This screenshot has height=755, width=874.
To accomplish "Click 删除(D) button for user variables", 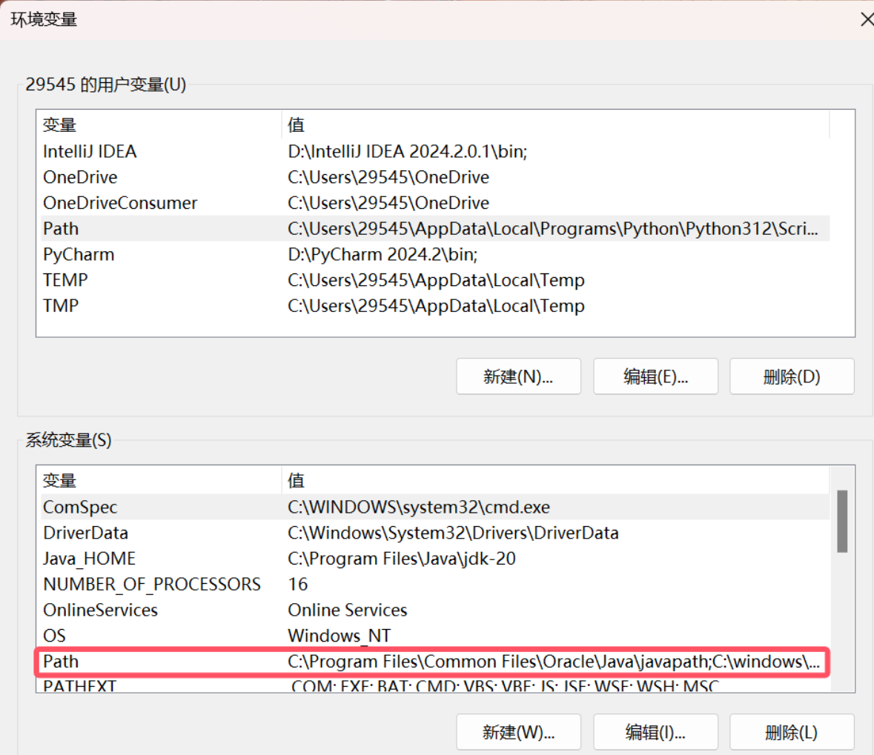I will (x=791, y=376).
